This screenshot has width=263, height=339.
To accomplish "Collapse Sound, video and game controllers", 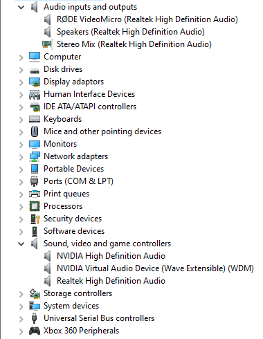I will tap(21, 244).
